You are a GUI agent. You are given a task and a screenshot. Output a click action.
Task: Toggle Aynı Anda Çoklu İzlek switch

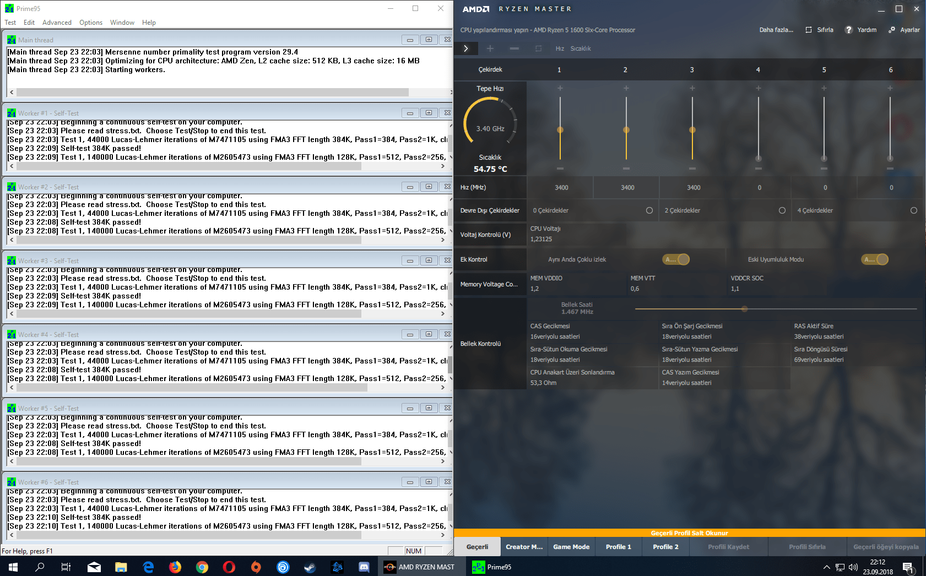tap(676, 259)
